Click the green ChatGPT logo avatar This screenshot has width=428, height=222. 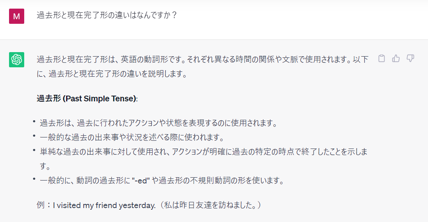17,60
